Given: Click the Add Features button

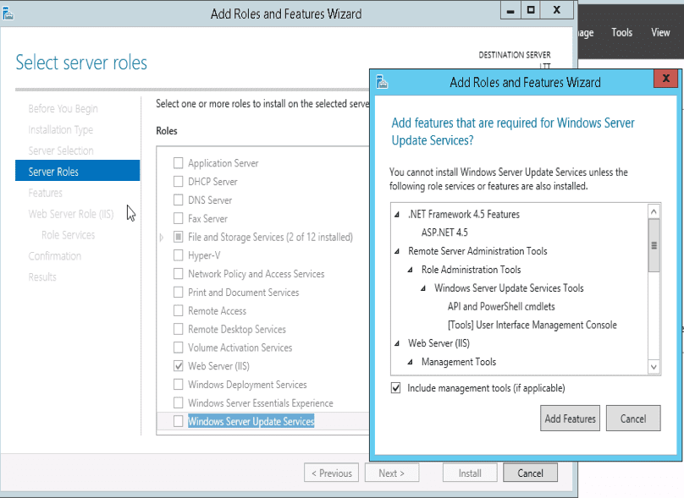Looking at the screenshot, I should point(570,419).
